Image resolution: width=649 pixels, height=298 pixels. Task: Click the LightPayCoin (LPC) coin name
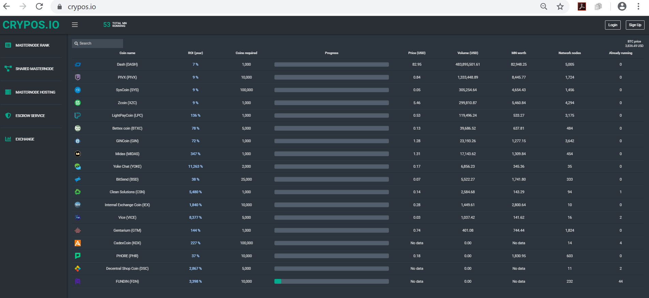(x=127, y=116)
